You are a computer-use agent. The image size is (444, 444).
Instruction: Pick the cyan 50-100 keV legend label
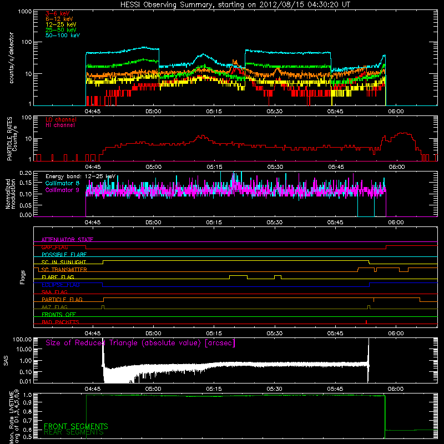63,35
